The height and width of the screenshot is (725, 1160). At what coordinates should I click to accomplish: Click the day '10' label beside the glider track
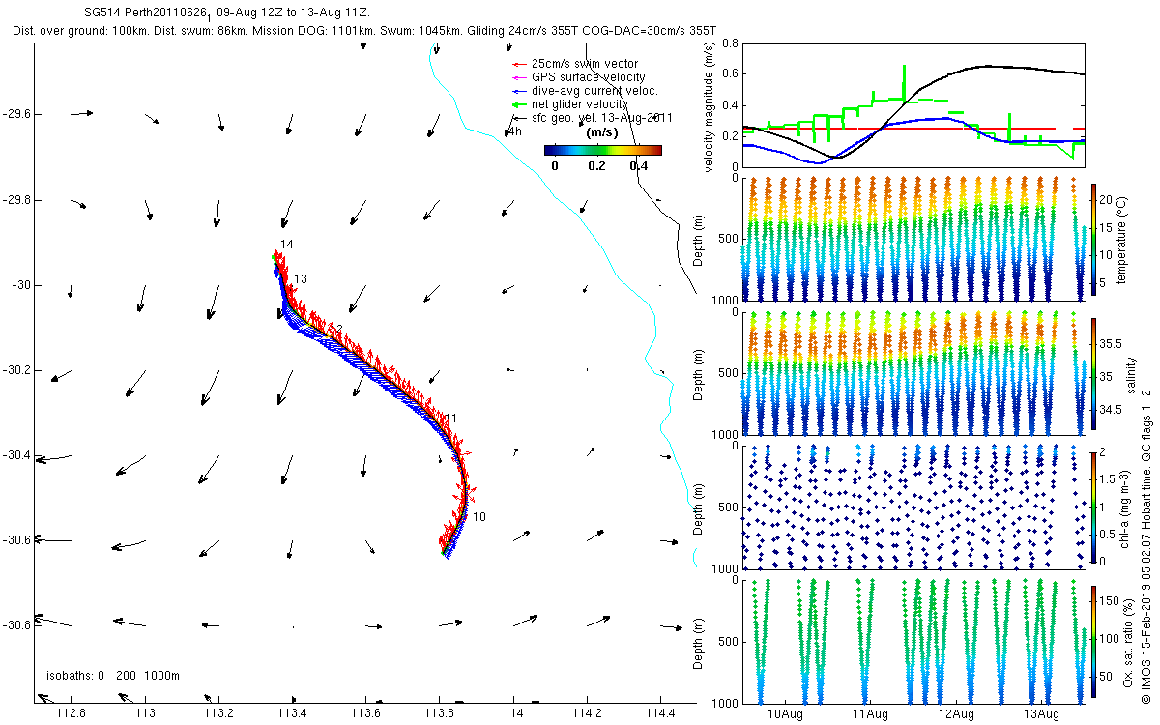[x=479, y=517]
